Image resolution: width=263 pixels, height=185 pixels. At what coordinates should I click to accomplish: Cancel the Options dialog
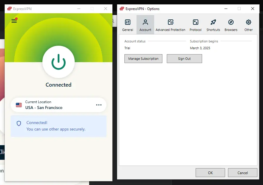(242, 173)
